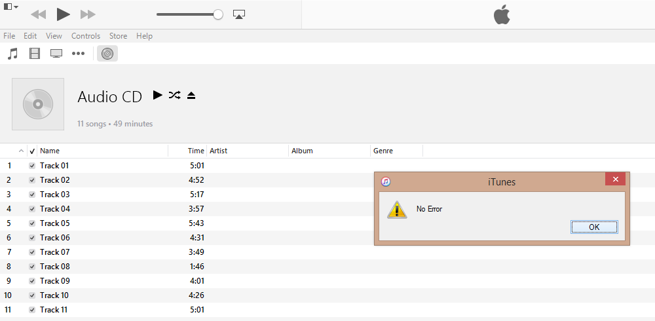The height and width of the screenshot is (321, 655).
Task: Switch to Movies library icon
Action: pos(35,54)
